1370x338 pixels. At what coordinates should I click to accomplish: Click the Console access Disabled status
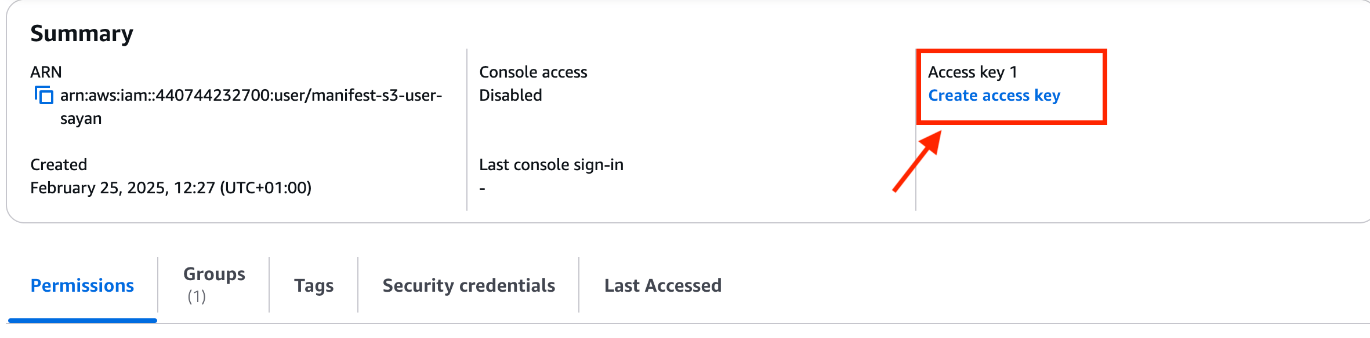point(510,95)
